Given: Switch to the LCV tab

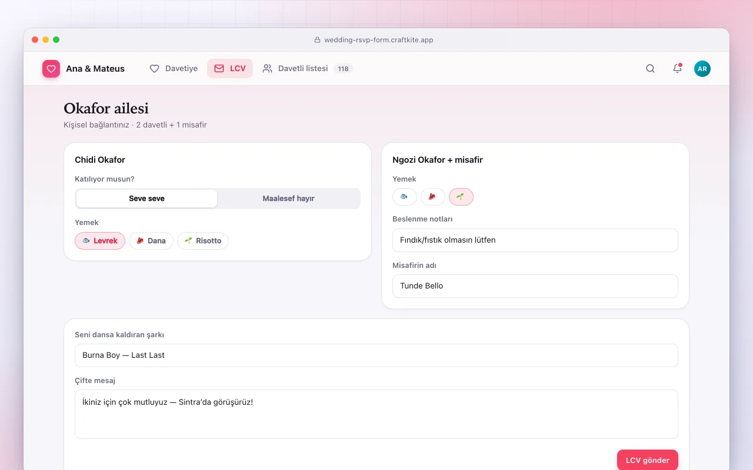Looking at the screenshot, I should point(230,69).
